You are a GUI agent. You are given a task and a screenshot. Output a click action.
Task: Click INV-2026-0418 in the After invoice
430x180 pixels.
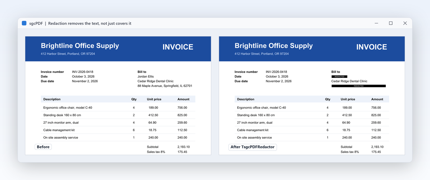[x=276, y=72]
